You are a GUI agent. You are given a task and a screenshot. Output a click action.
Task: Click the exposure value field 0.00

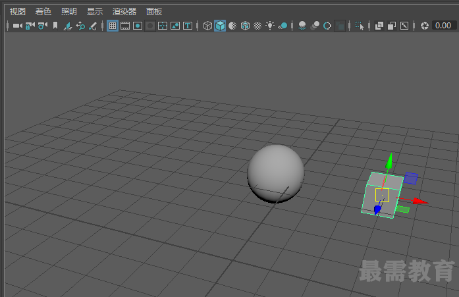pyautogui.click(x=445, y=26)
